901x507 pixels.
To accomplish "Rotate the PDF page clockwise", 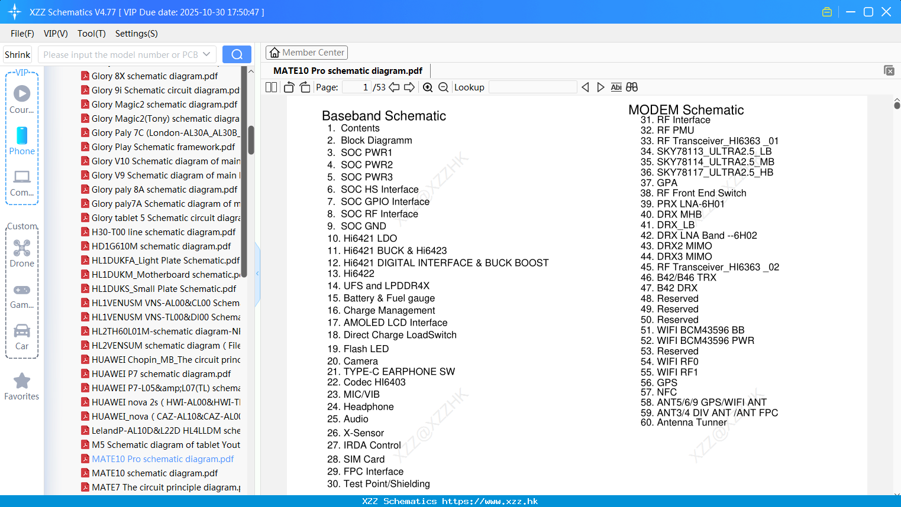I will (305, 87).
